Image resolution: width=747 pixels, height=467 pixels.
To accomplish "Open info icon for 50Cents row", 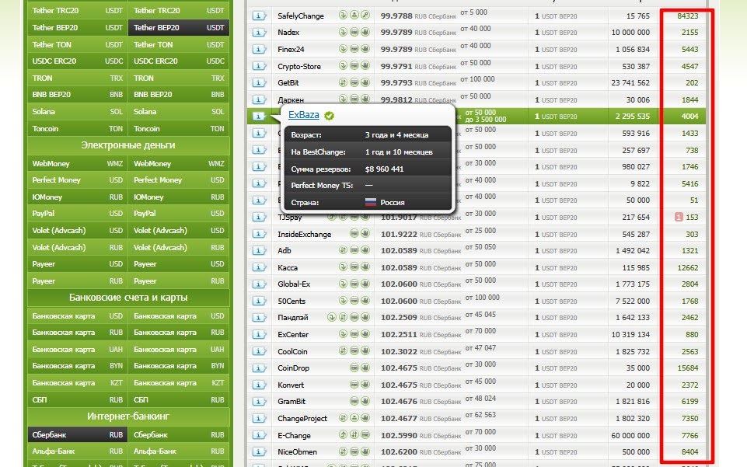I will point(259,301).
